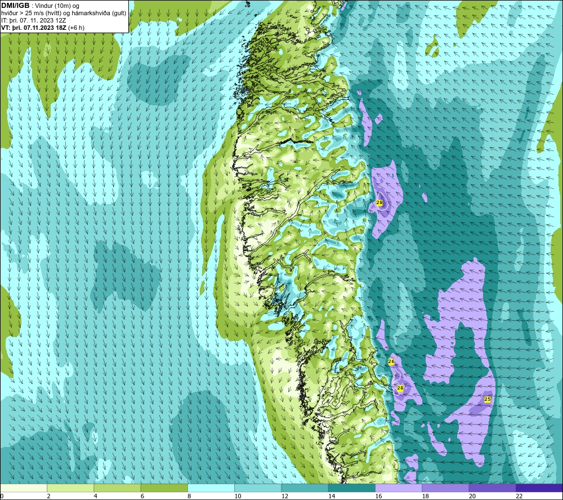Click the "Vindur (10m) og" header text
This screenshot has width=563, height=500.
[57, 6]
